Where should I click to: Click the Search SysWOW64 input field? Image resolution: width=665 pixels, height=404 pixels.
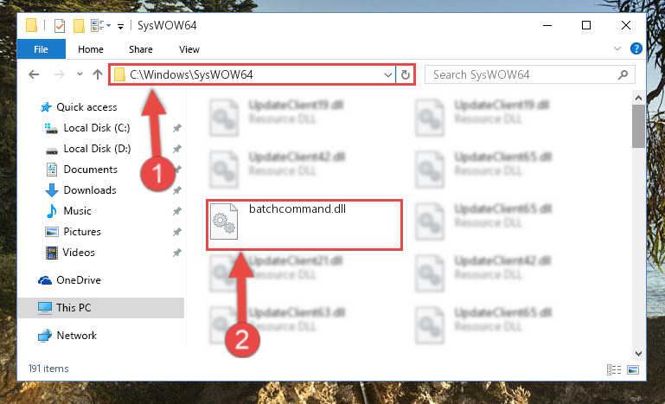(x=522, y=75)
